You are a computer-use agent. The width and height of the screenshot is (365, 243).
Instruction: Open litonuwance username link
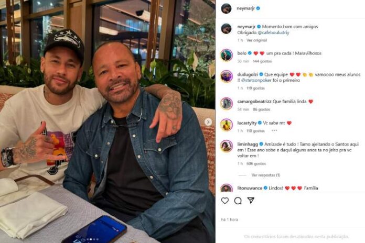pyautogui.click(x=250, y=188)
